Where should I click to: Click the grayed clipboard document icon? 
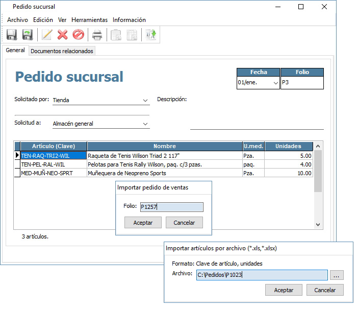point(117,35)
